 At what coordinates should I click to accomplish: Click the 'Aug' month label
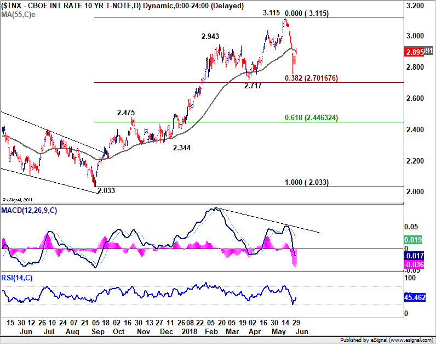[72, 332]
